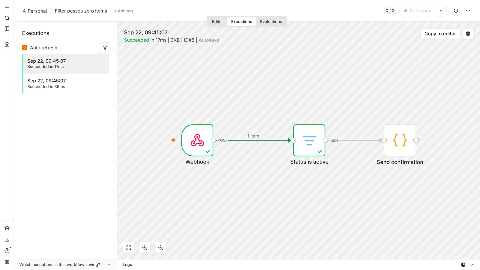Uncheck the Auto refresh checkbox
This screenshot has height=270, width=480.
(25, 48)
